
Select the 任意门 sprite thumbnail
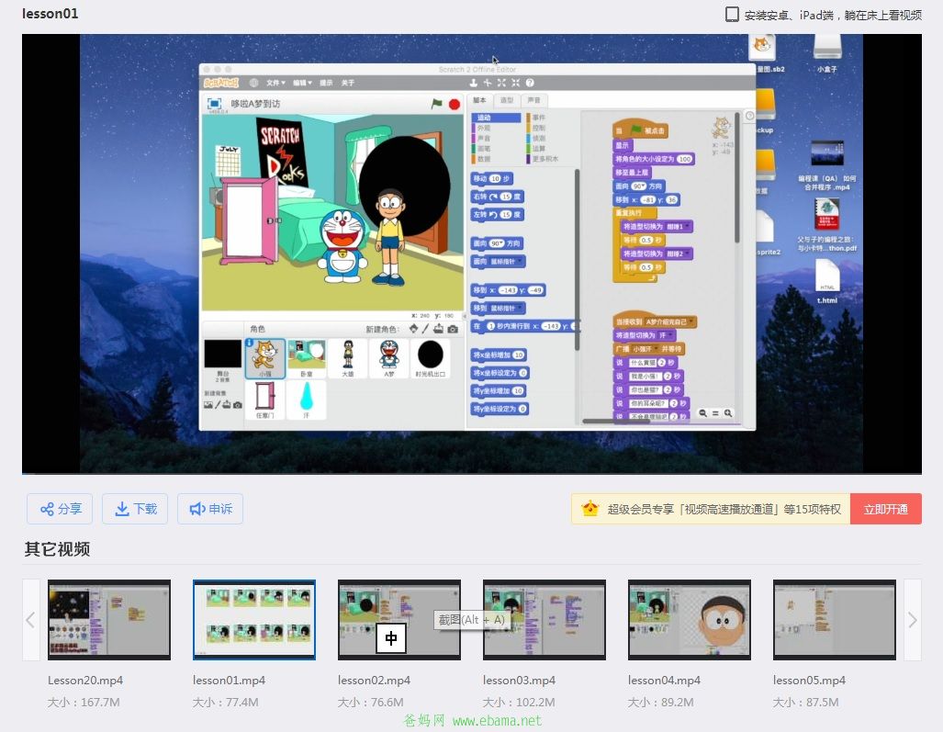(x=264, y=400)
